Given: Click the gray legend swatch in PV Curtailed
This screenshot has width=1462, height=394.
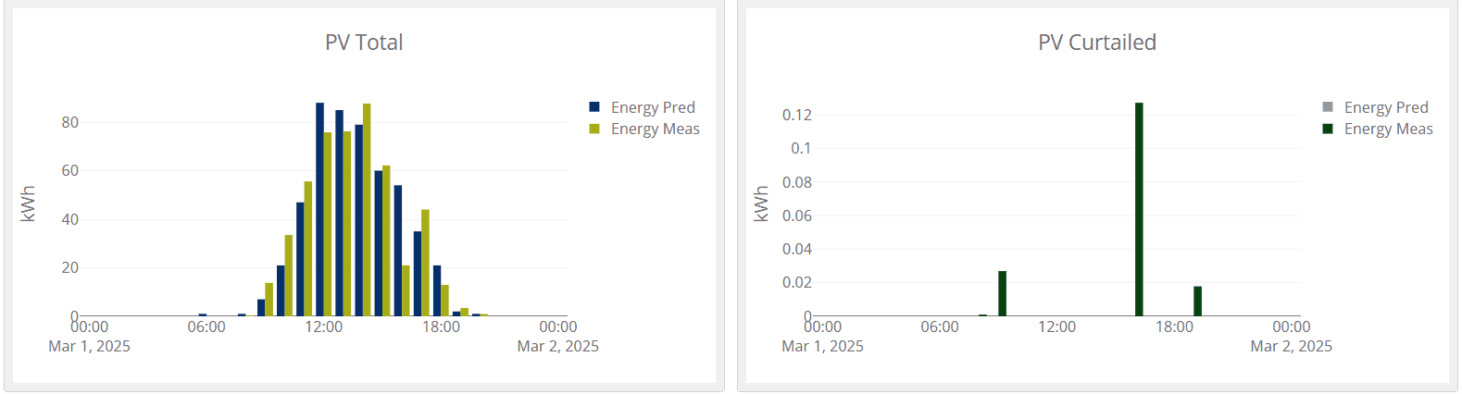Looking at the screenshot, I should pyautogui.click(x=1328, y=107).
